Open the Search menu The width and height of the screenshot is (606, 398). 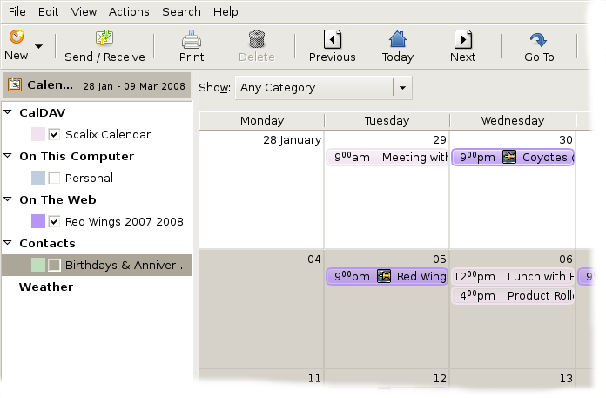coord(181,11)
